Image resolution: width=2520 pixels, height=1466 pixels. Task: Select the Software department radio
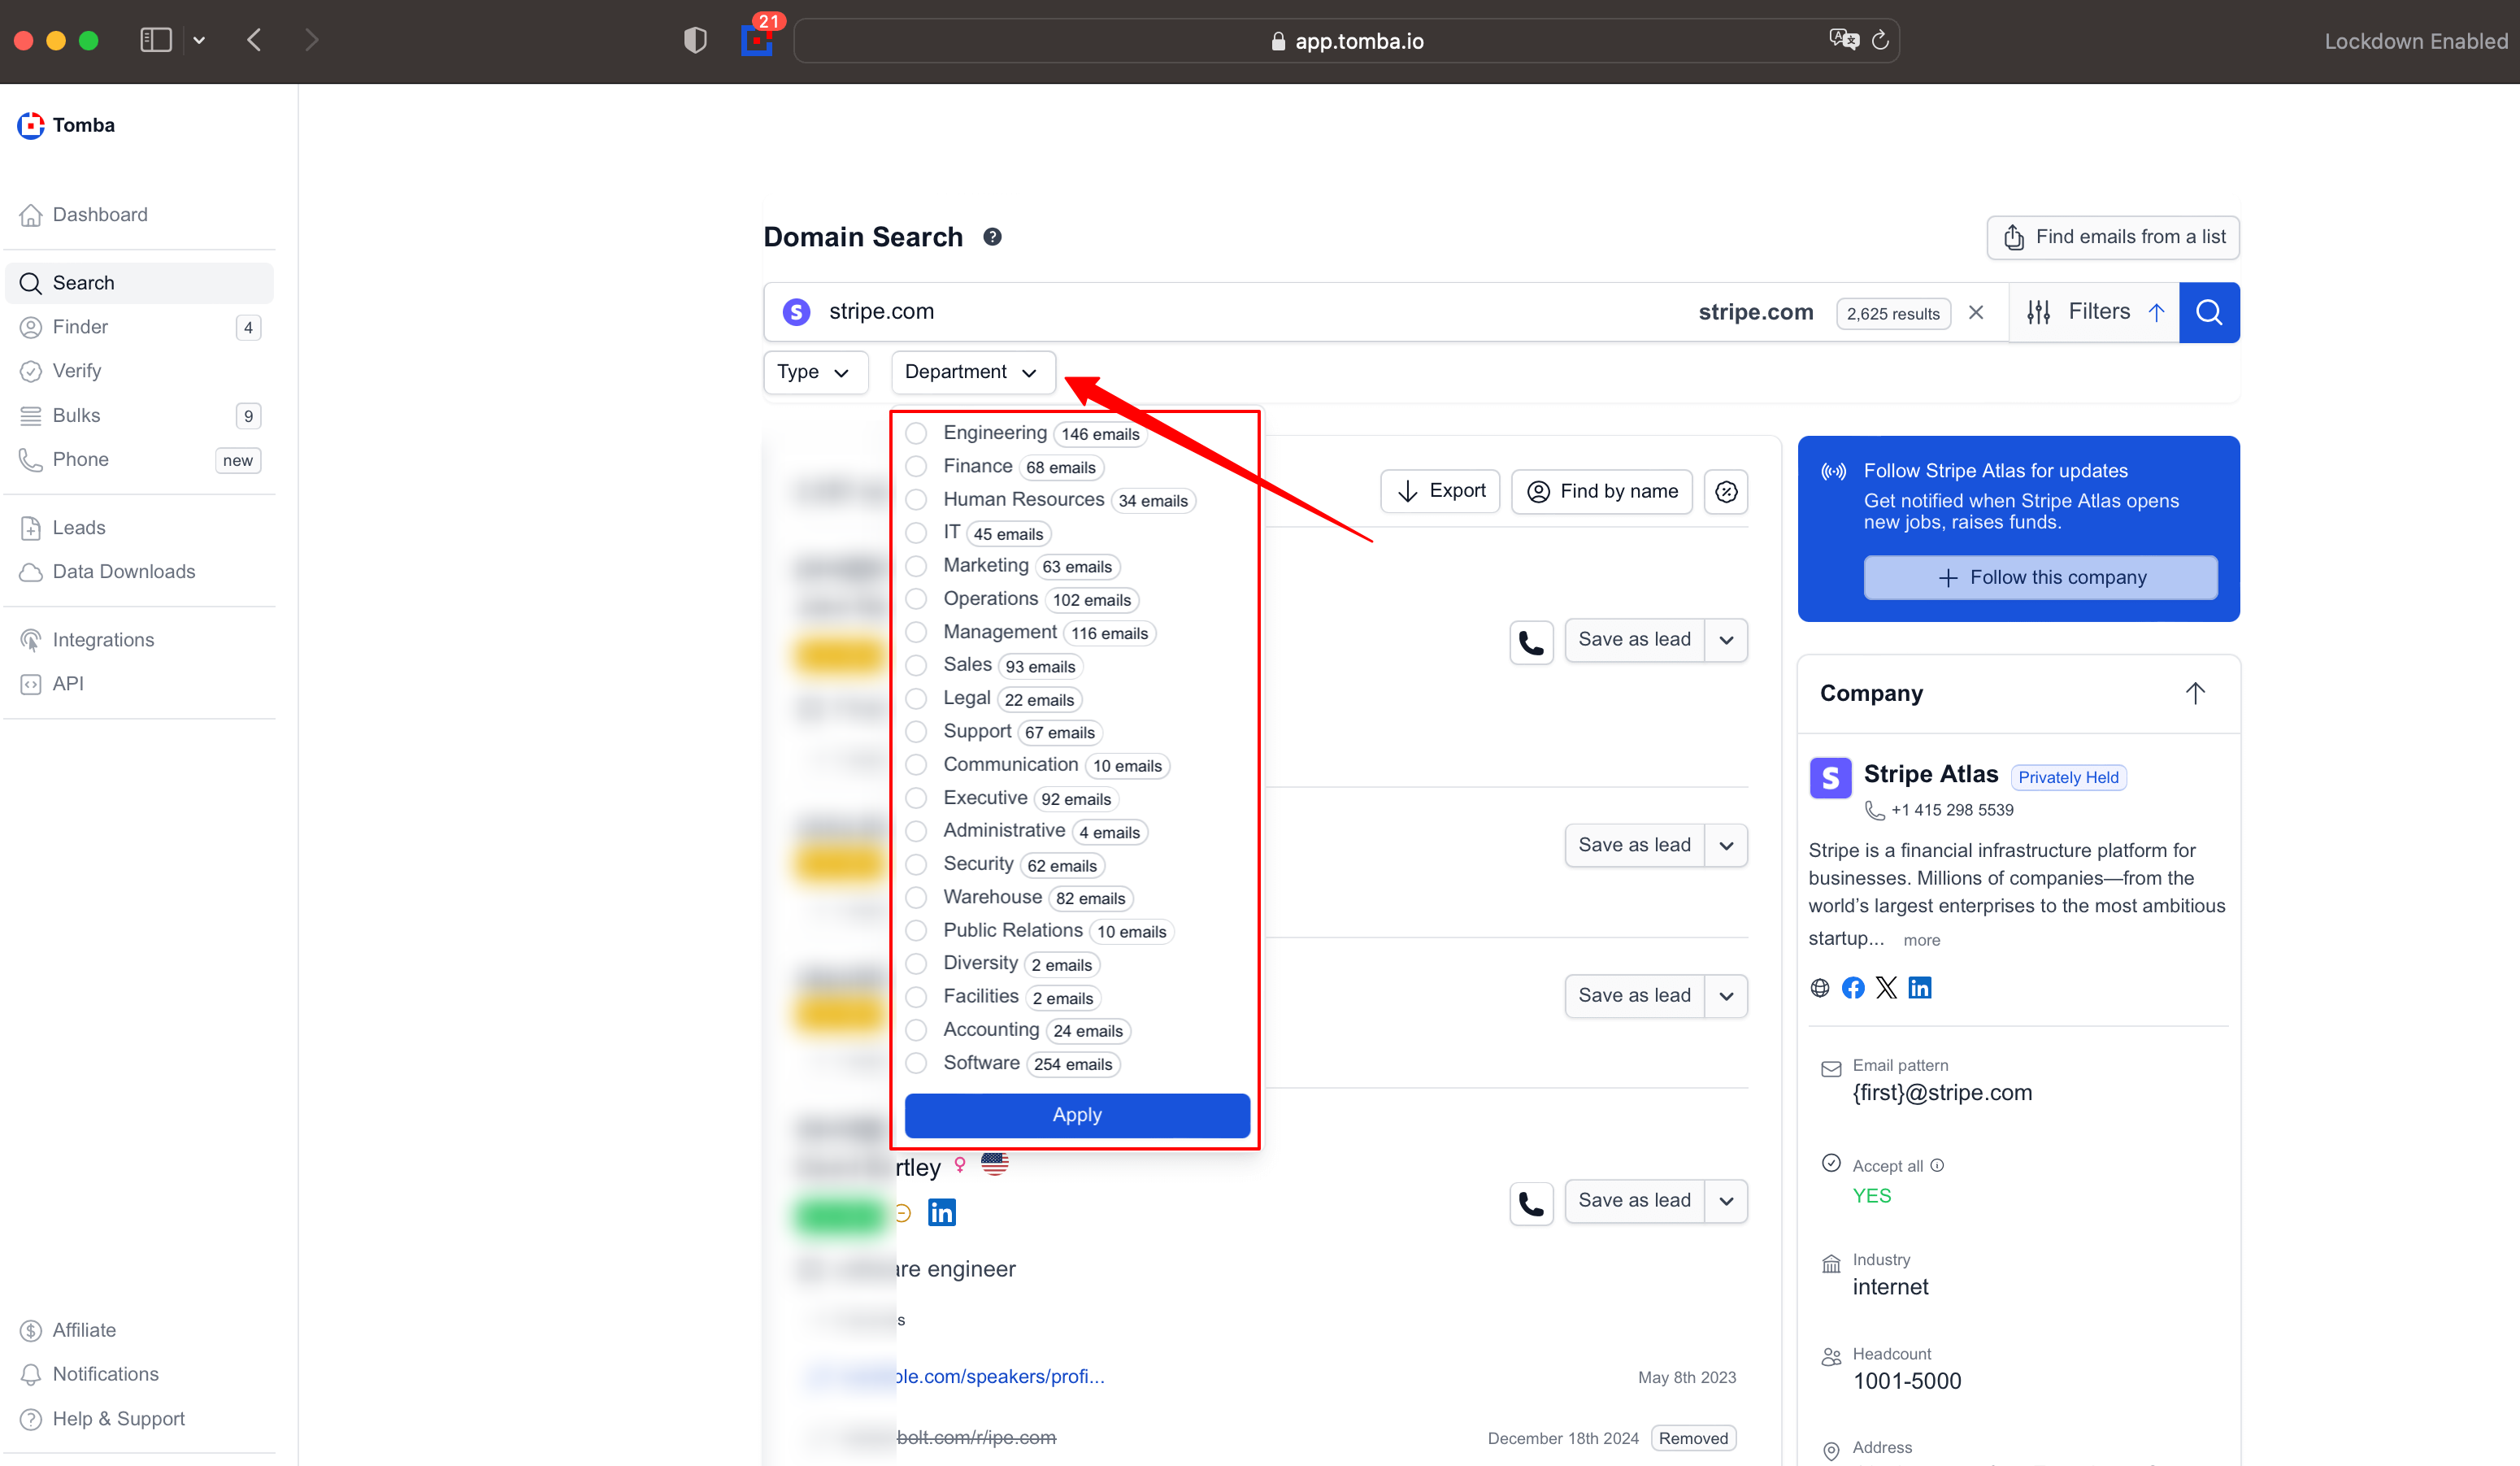pos(916,1063)
